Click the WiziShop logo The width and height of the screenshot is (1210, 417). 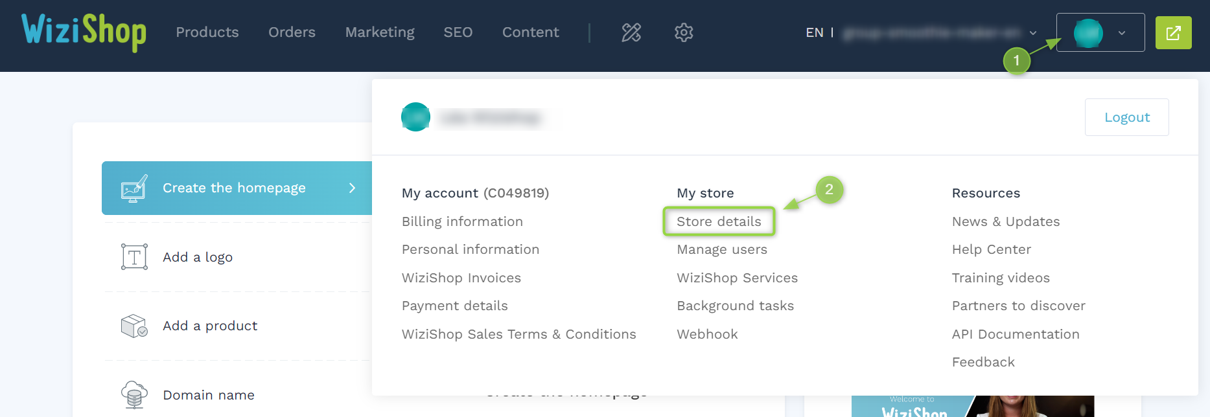pos(84,32)
